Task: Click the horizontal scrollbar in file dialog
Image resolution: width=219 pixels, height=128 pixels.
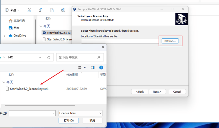Action: tap(40, 106)
